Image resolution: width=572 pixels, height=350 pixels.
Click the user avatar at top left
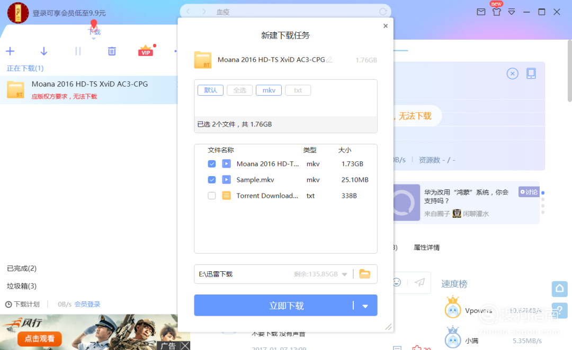tap(18, 13)
